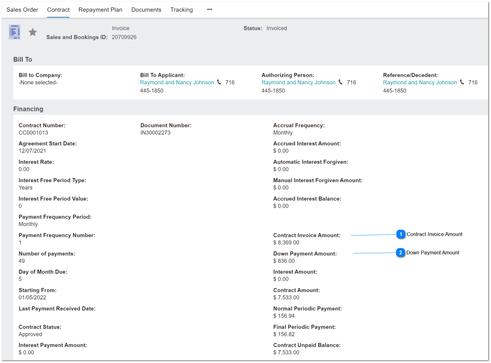Screen dimensions: 491x363
Task: Click the agreement start date 12/07/2021
Action: 32,151
